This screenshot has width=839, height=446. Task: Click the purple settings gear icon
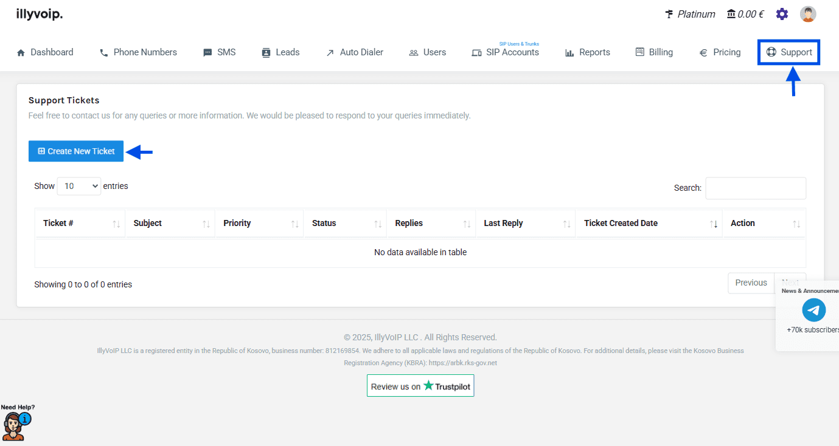[x=782, y=14]
